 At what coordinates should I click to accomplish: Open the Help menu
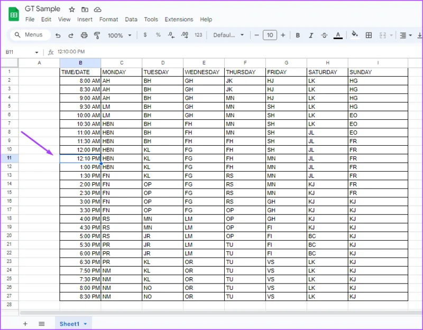pyautogui.click(x=206, y=20)
